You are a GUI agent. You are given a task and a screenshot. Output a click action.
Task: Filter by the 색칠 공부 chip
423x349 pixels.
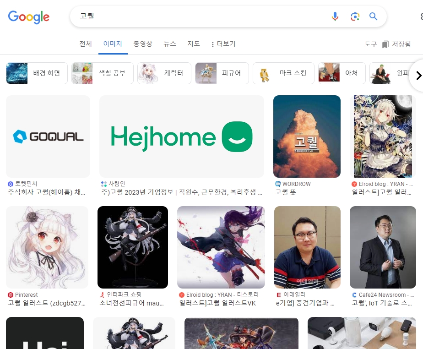(103, 73)
